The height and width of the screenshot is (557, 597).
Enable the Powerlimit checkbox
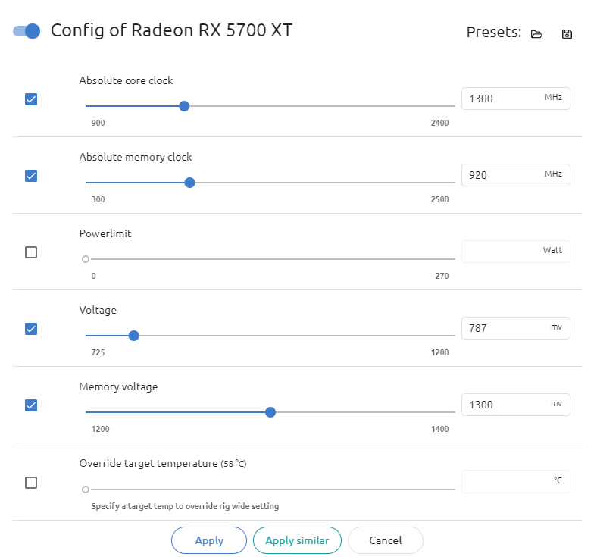tap(31, 252)
